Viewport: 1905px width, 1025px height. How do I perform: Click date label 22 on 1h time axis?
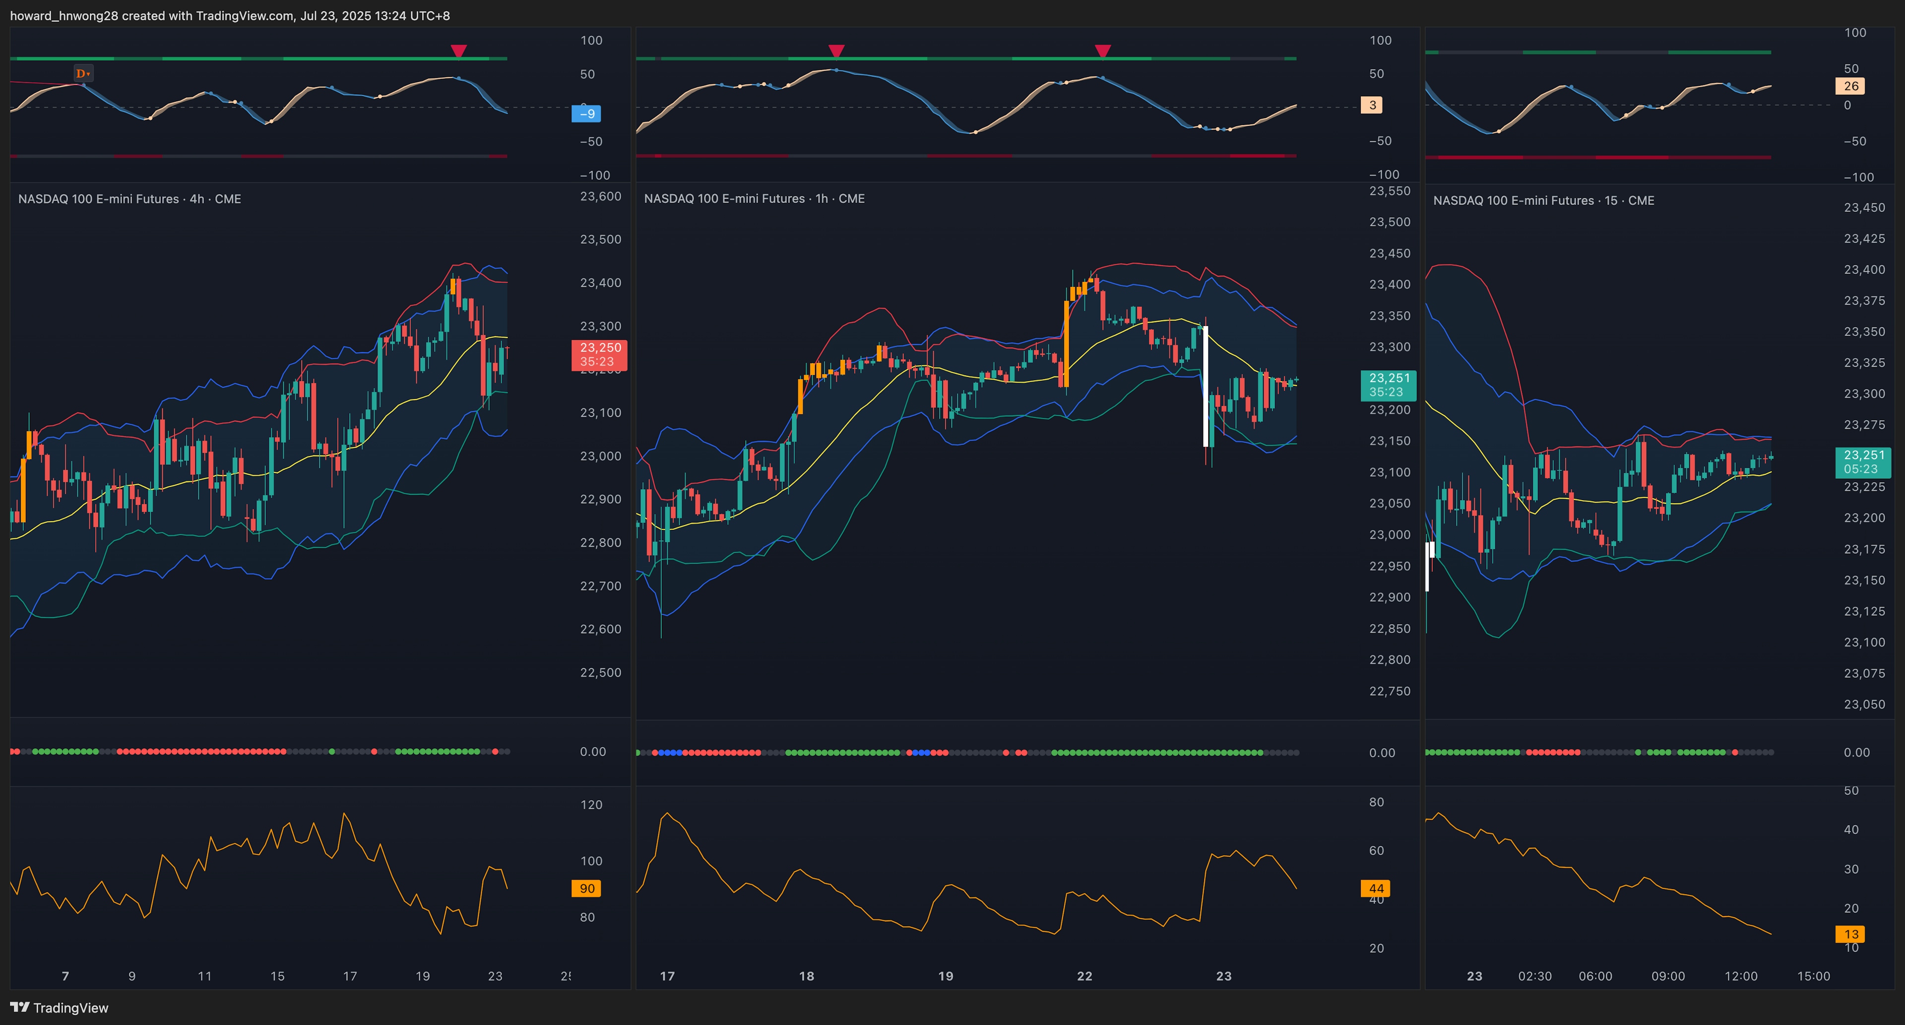pyautogui.click(x=1084, y=976)
